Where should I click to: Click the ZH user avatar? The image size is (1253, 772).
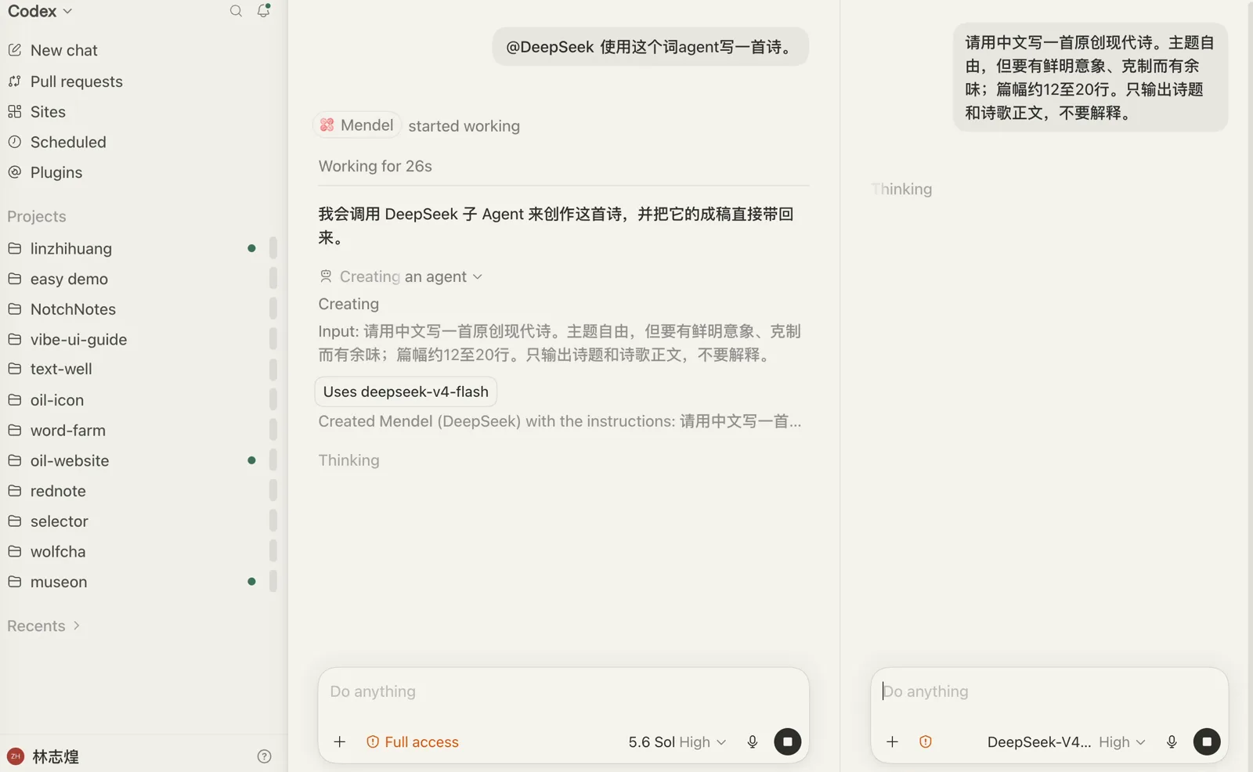click(15, 756)
